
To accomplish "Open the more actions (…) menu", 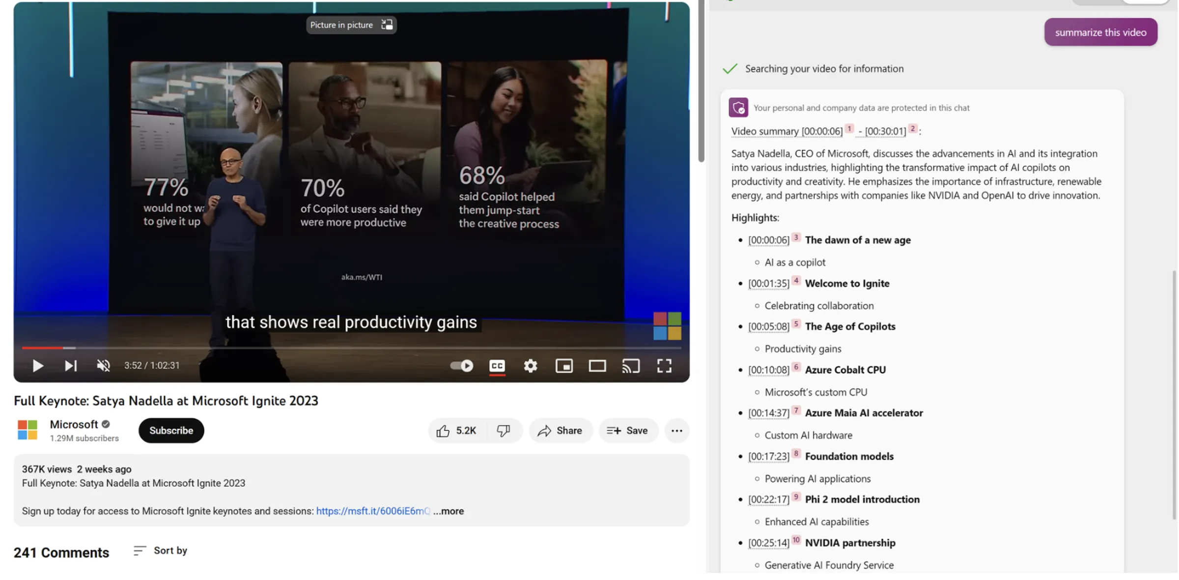I will [677, 430].
